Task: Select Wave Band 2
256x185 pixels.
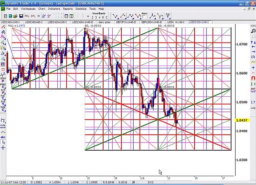Action: coord(93,18)
